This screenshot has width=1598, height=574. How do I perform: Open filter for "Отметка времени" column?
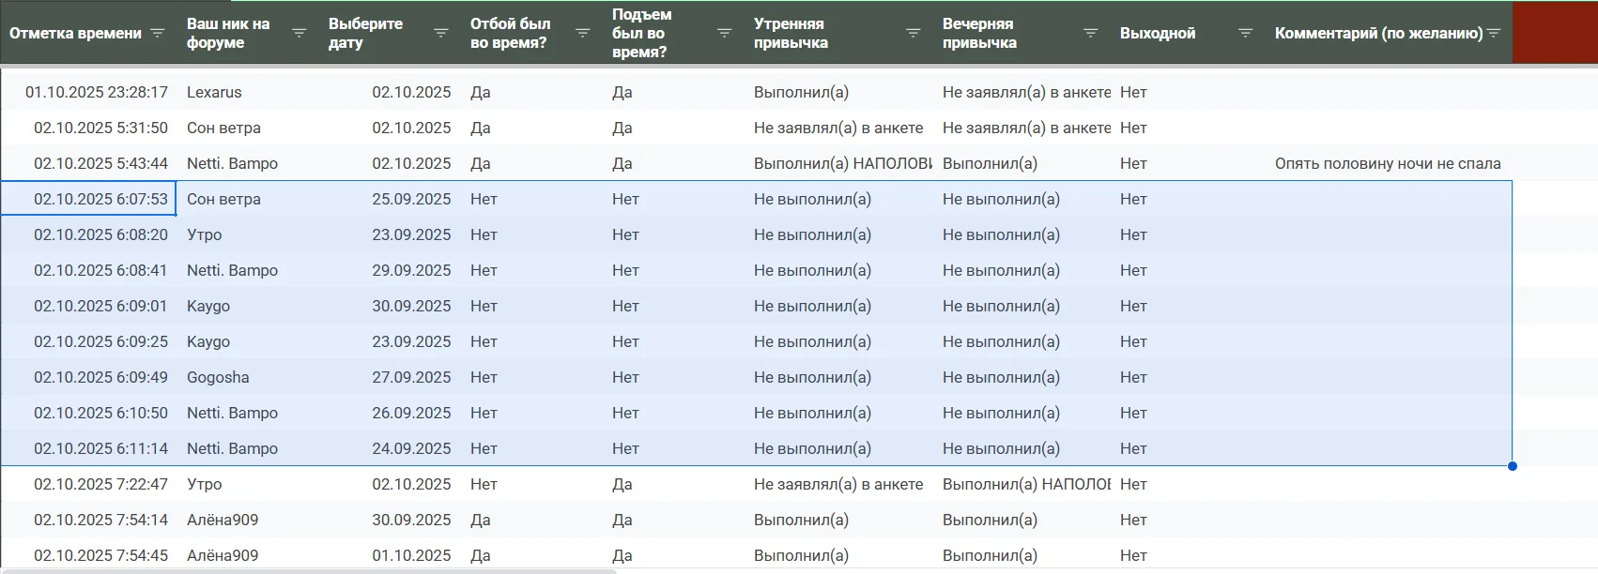158,33
